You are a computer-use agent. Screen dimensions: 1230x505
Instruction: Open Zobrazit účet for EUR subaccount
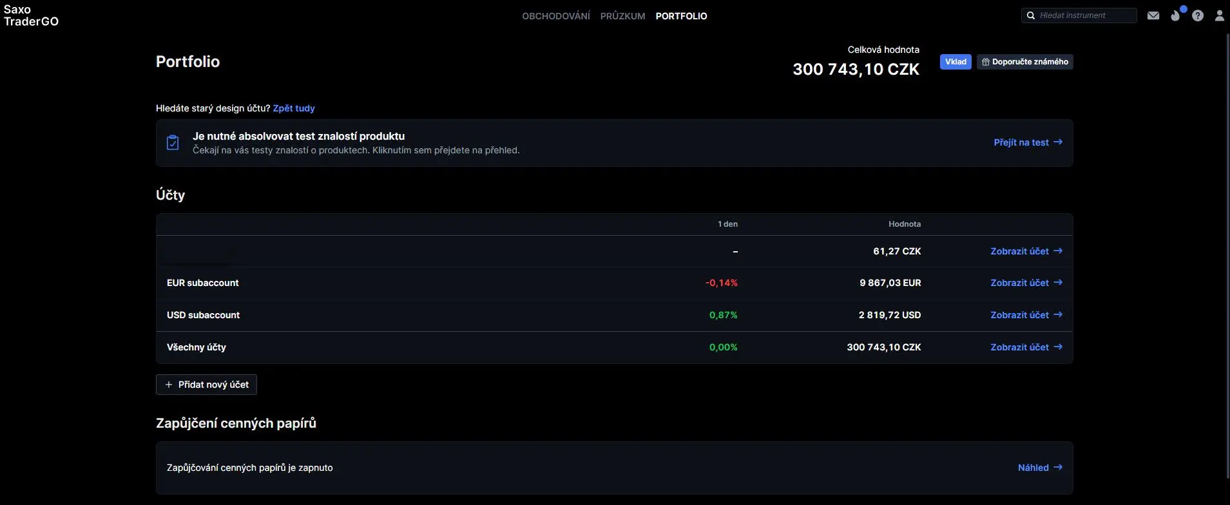[1026, 283]
